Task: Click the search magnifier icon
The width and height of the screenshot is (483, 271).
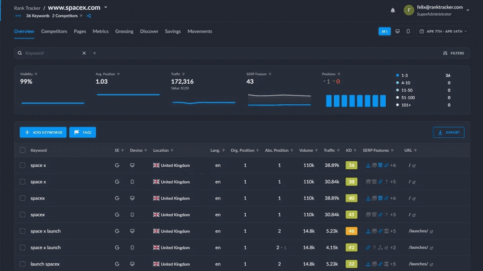Action: click(20, 53)
